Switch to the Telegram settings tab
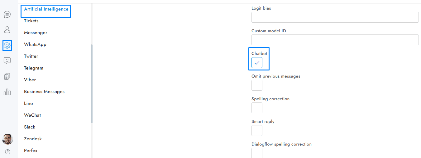The width and height of the screenshot is (421, 158). coord(34,68)
